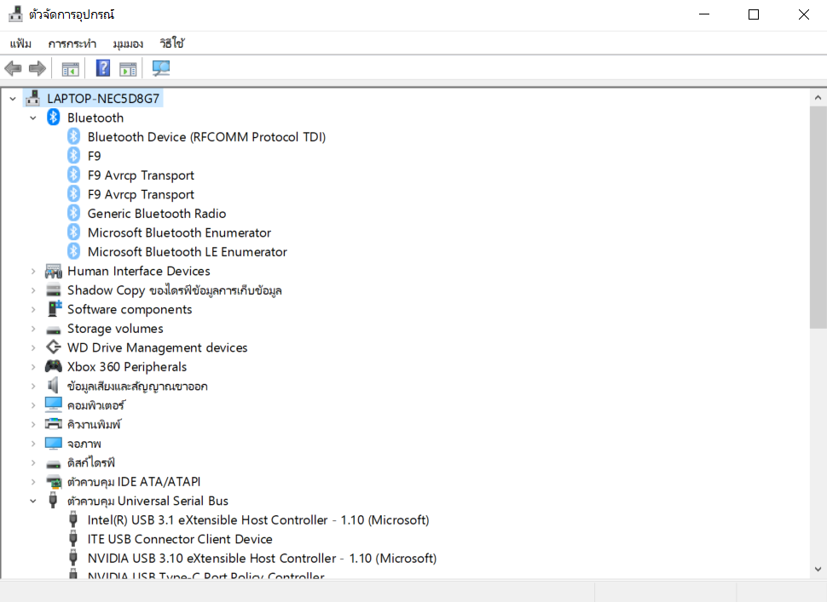Open the แฟ้ม menu
The height and width of the screenshot is (602, 827).
20,43
